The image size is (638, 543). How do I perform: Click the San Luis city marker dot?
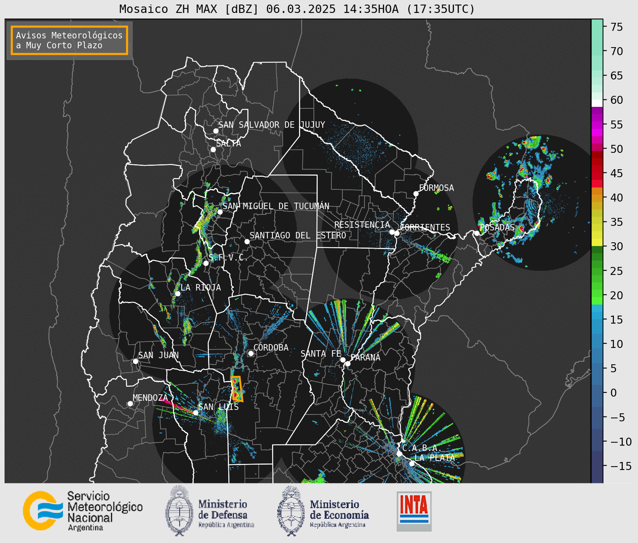196,413
